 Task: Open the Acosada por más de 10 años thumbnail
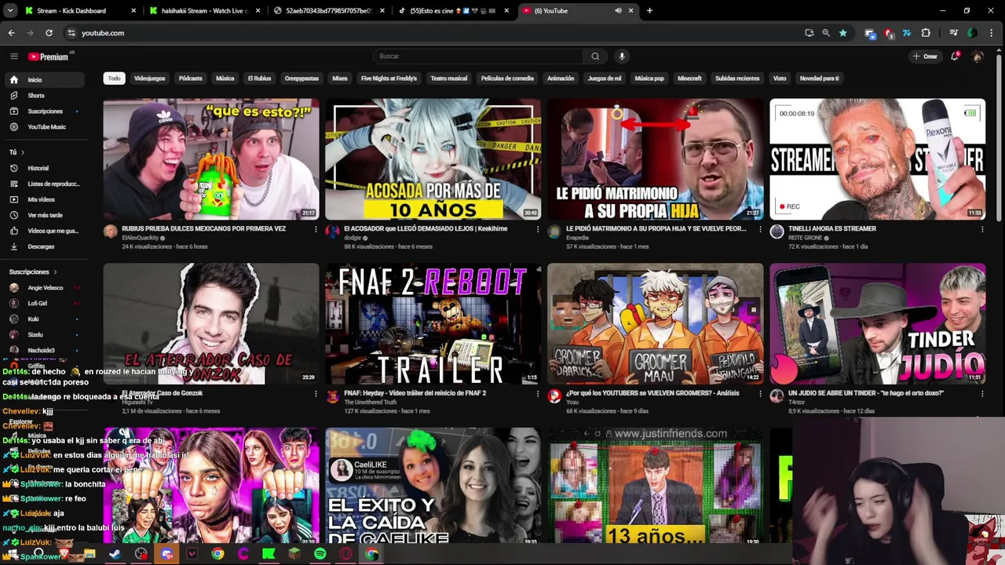coord(433,159)
